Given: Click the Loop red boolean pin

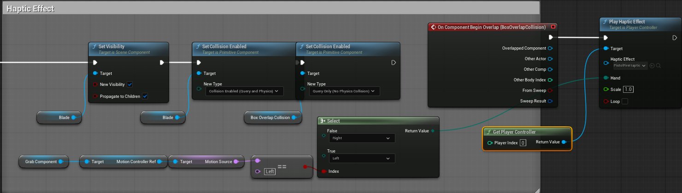Looking at the screenshot, I should coord(606,101).
